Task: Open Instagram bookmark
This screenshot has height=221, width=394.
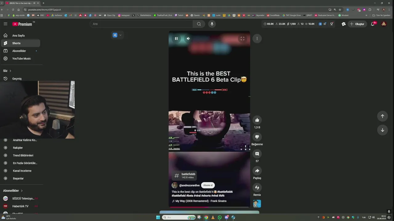Action: (124, 15)
